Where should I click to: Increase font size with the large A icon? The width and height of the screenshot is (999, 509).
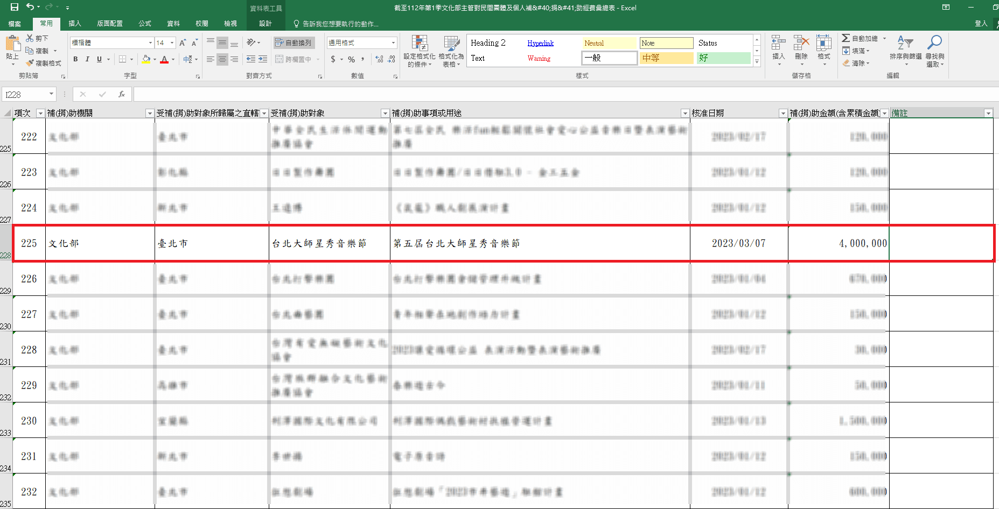pyautogui.click(x=183, y=43)
